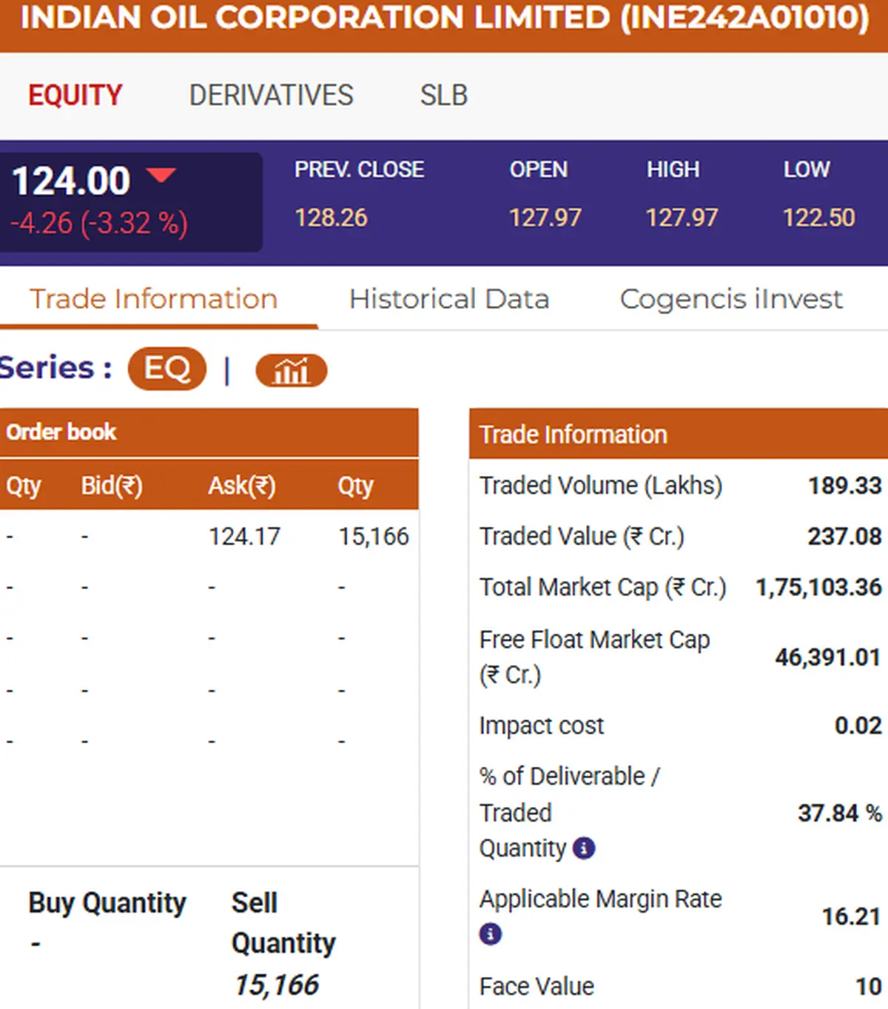Switch to the SLB tab
Image resolution: width=888 pixels, height=1009 pixels.
(443, 95)
